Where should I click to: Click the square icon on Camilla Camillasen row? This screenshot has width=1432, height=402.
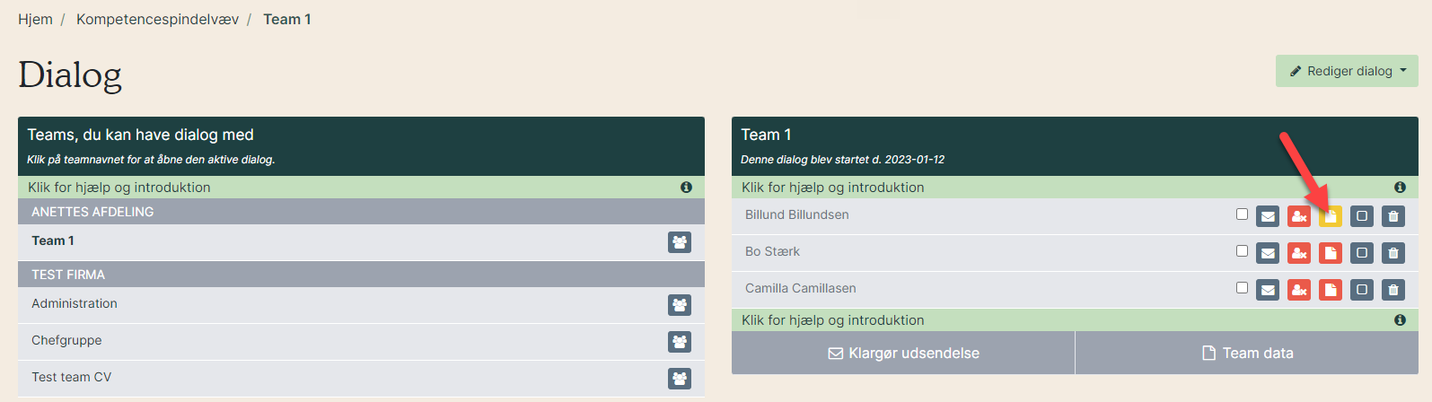[x=1362, y=290]
